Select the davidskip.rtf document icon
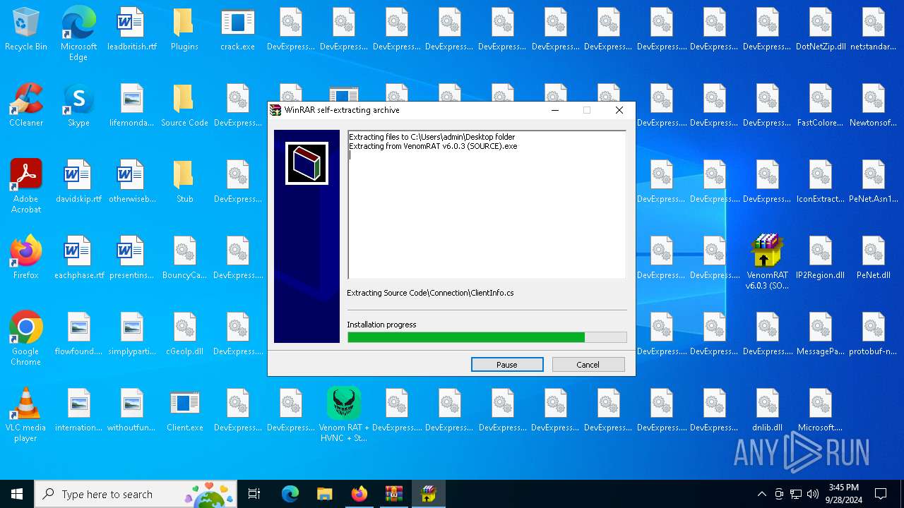904x508 pixels. pos(78,181)
